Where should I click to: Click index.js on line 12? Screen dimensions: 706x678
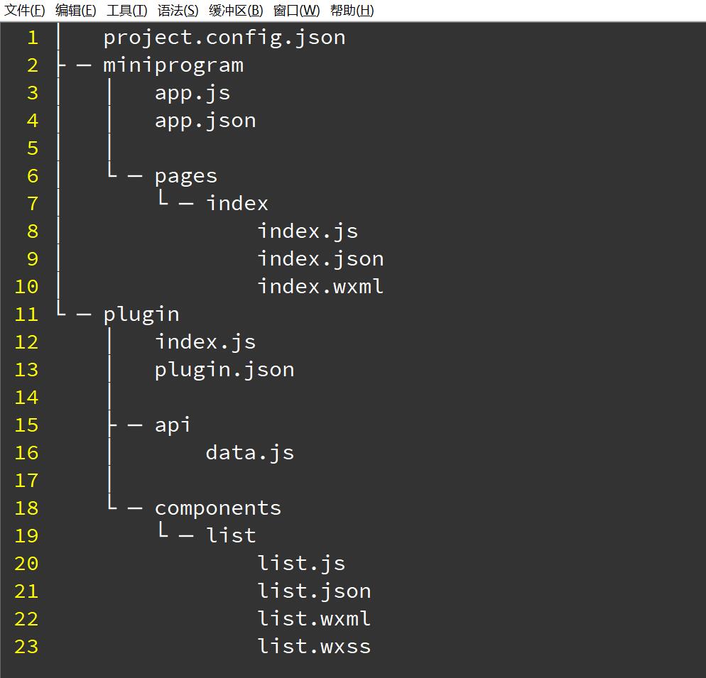[205, 343]
